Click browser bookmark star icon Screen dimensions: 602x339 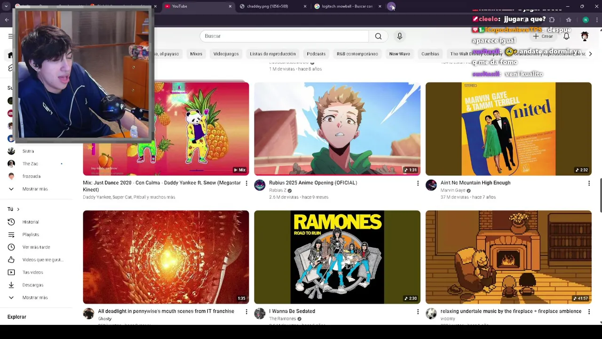click(x=569, y=20)
